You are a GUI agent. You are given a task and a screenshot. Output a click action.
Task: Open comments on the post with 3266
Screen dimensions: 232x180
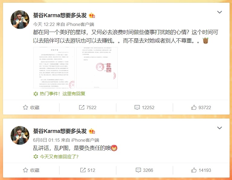click(x=144, y=170)
